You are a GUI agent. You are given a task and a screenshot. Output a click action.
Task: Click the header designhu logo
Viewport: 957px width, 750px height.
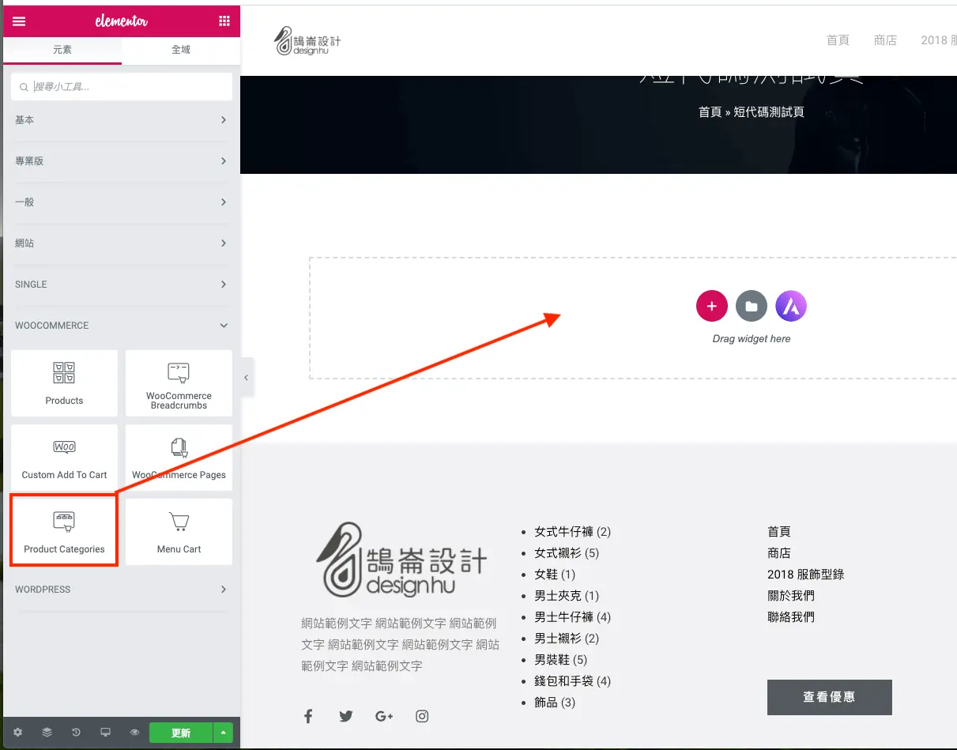(x=307, y=41)
